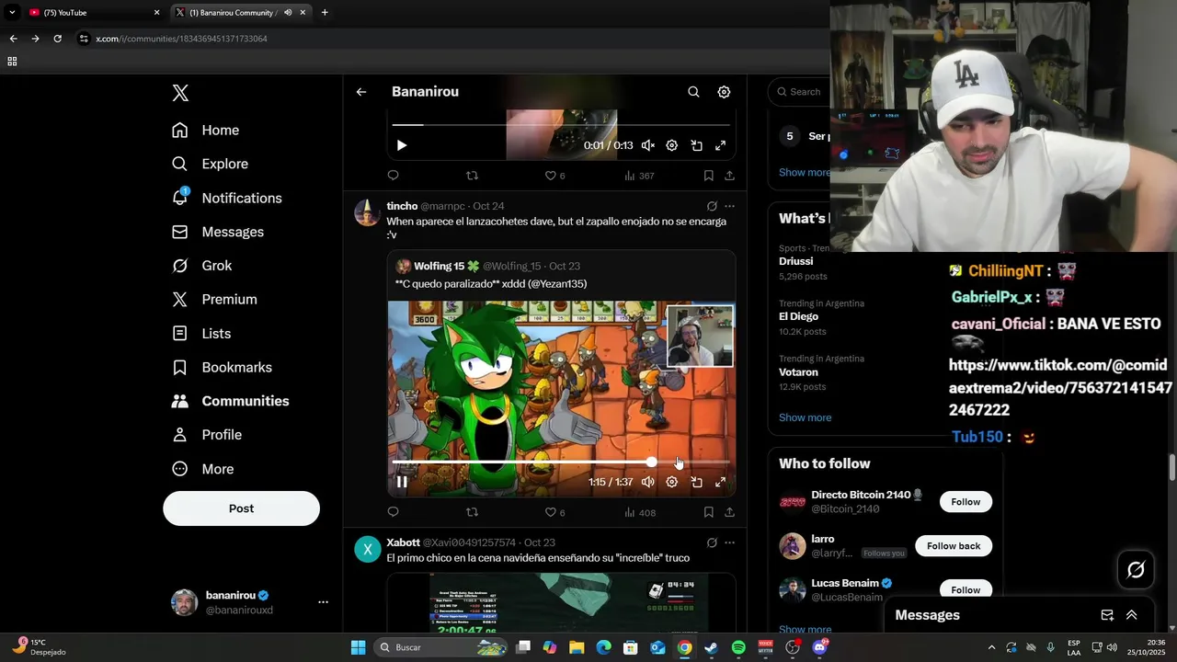The width and height of the screenshot is (1177, 662).
Task: Follow Lucas Benaim
Action: 966,589
